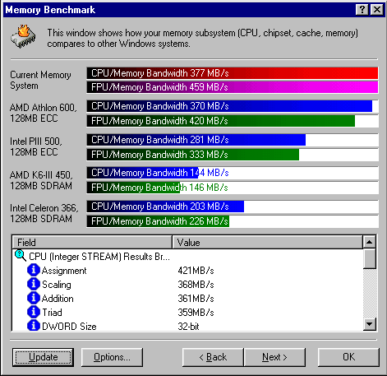
Task: Click the info icon next to Triad
Action: 34,312
